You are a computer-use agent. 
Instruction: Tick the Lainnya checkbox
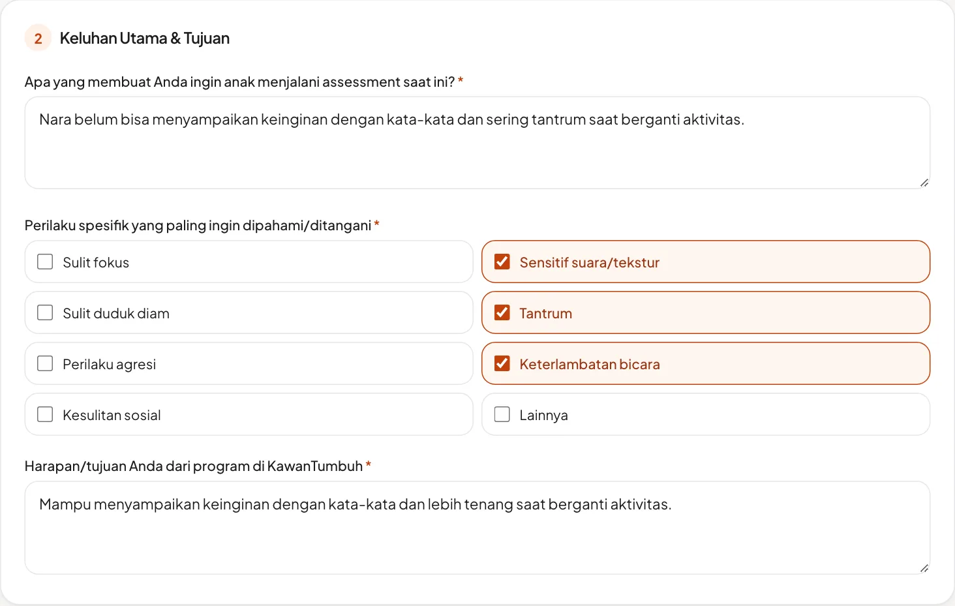(x=502, y=414)
